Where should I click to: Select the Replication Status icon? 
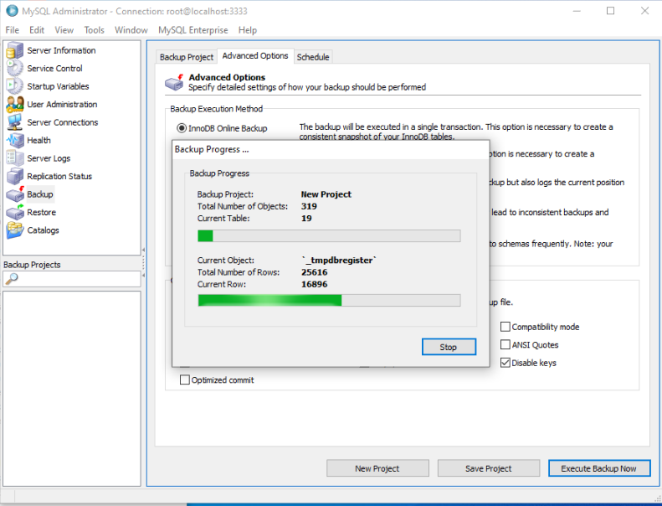click(x=15, y=177)
